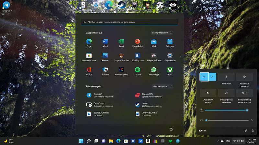The height and width of the screenshot is (145, 259).
Task: Adjust the brightness slider
Action: pyautogui.click(x=226, y=110)
